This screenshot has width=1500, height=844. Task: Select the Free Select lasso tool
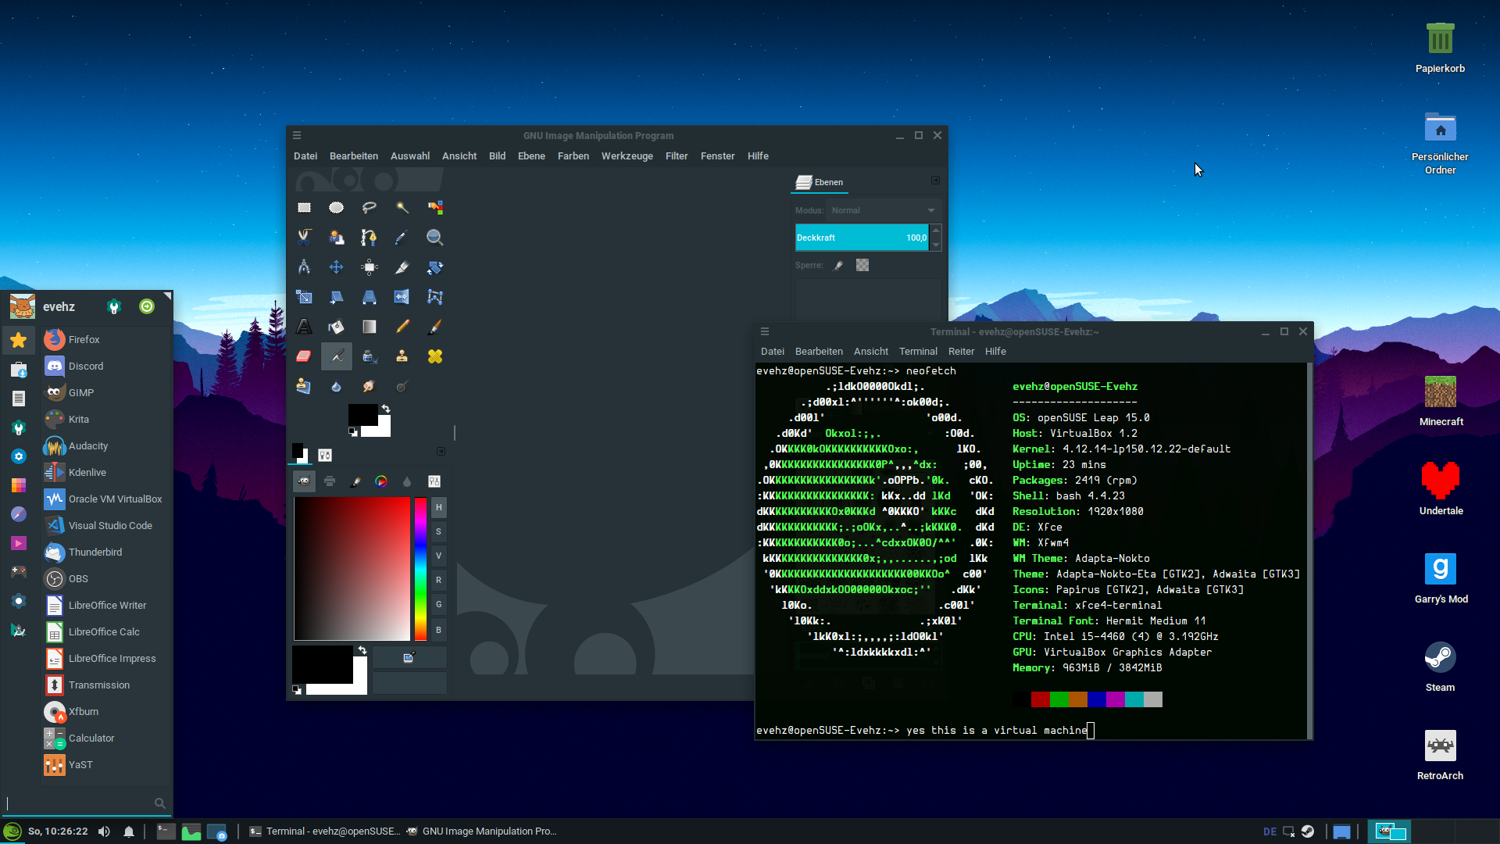tap(370, 208)
